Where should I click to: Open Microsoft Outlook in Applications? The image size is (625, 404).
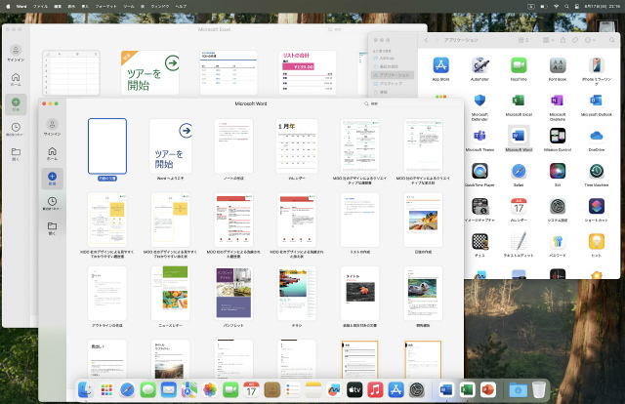click(x=597, y=101)
